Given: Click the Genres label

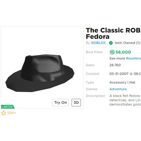Looking at the screenshot, I should (x=92, y=89).
